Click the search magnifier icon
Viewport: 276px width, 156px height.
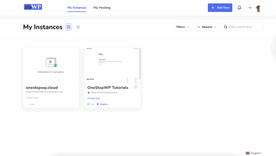226,27
